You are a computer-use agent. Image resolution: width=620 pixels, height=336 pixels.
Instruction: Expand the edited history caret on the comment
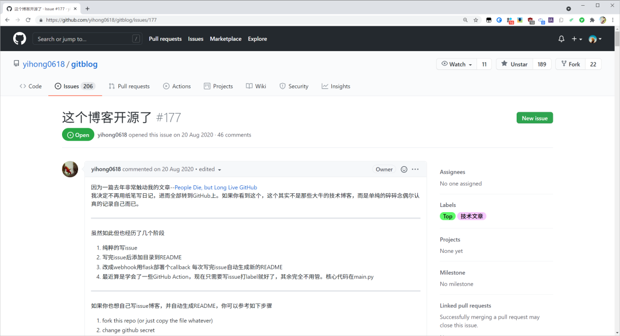(220, 170)
